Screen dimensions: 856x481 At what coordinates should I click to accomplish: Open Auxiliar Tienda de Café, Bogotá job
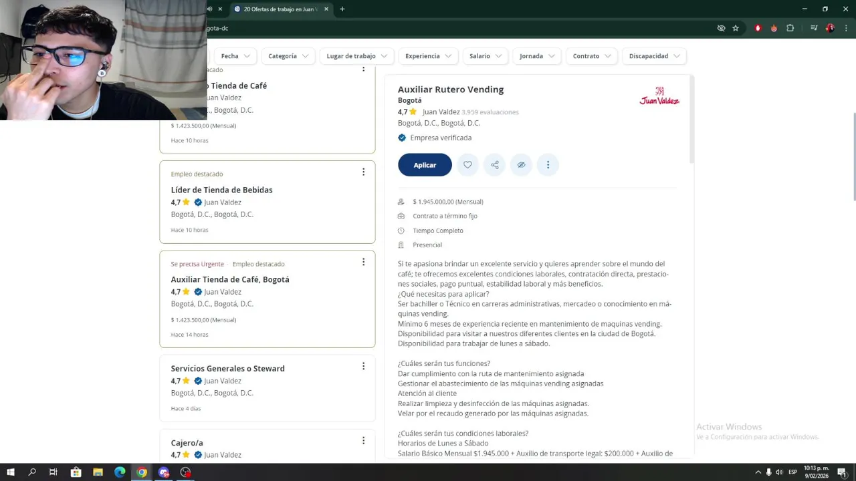click(x=230, y=279)
